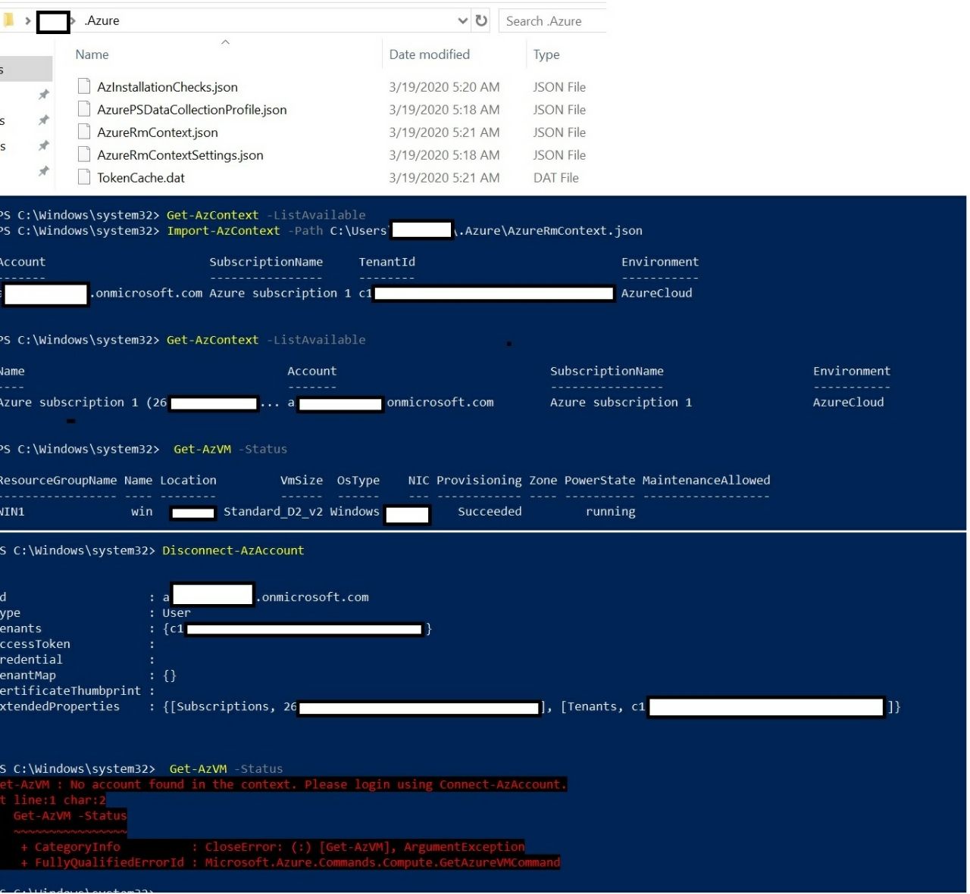Image resolution: width=970 pixels, height=894 pixels.
Task: Click the WIN1 resource group value
Action: [x=12, y=512]
